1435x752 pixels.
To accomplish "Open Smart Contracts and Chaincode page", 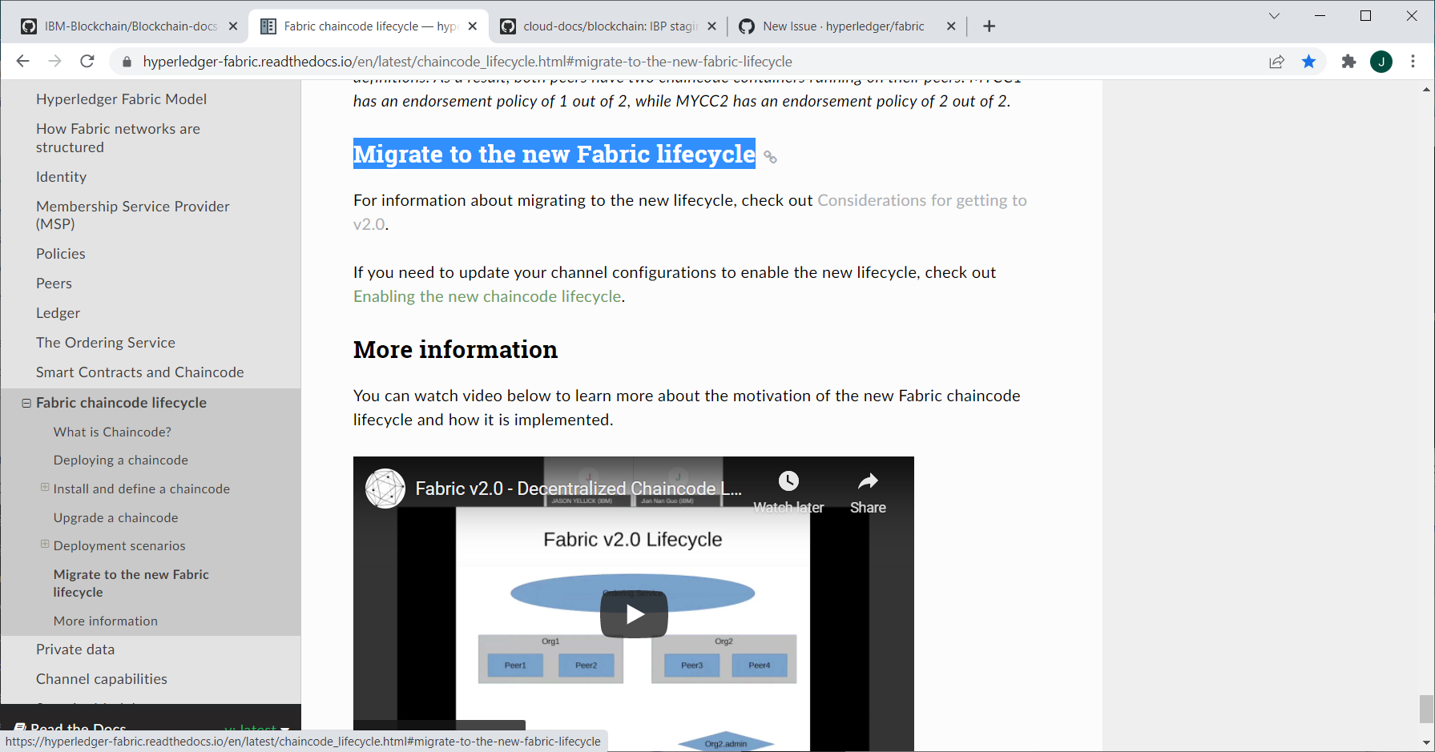I will 139,372.
